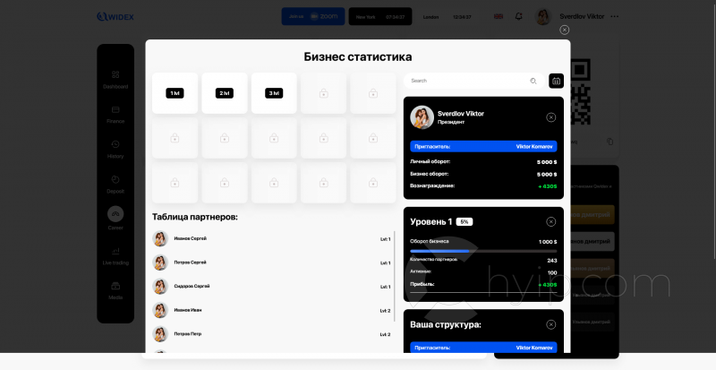Open the calendar date picker button

coord(556,81)
